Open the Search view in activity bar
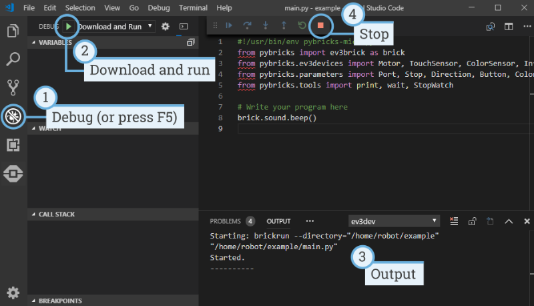This screenshot has height=306, width=534. [13, 59]
